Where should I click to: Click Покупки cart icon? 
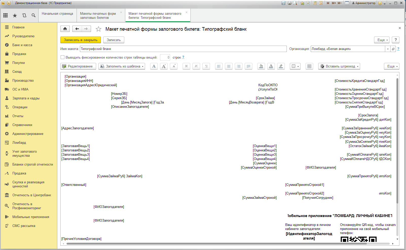[x=7, y=63]
